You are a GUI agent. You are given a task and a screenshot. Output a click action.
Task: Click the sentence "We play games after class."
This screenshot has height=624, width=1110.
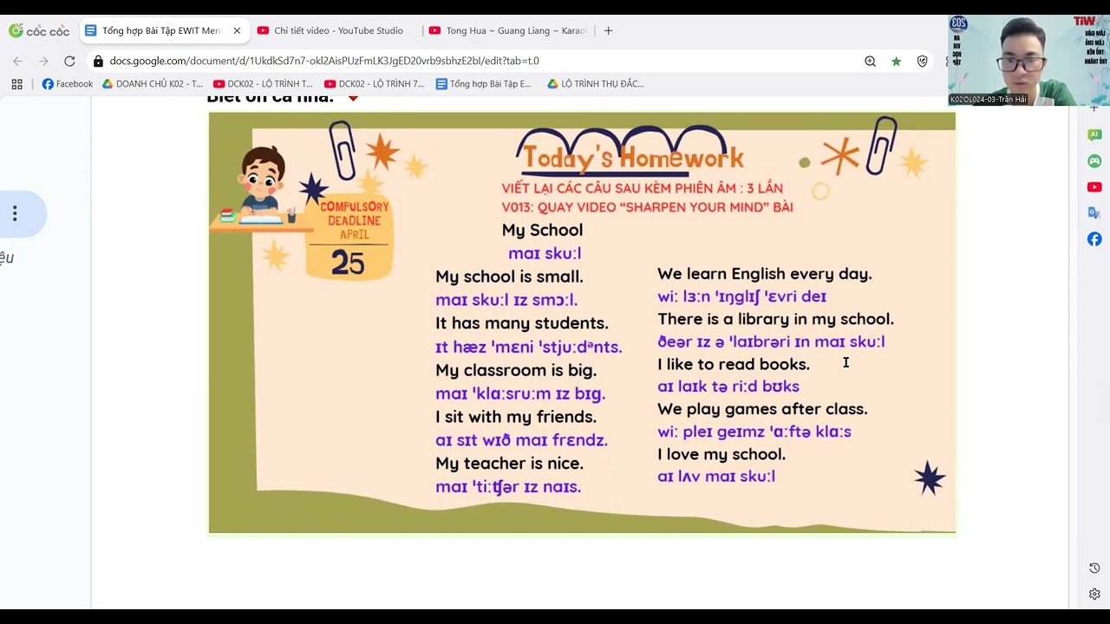[762, 409]
